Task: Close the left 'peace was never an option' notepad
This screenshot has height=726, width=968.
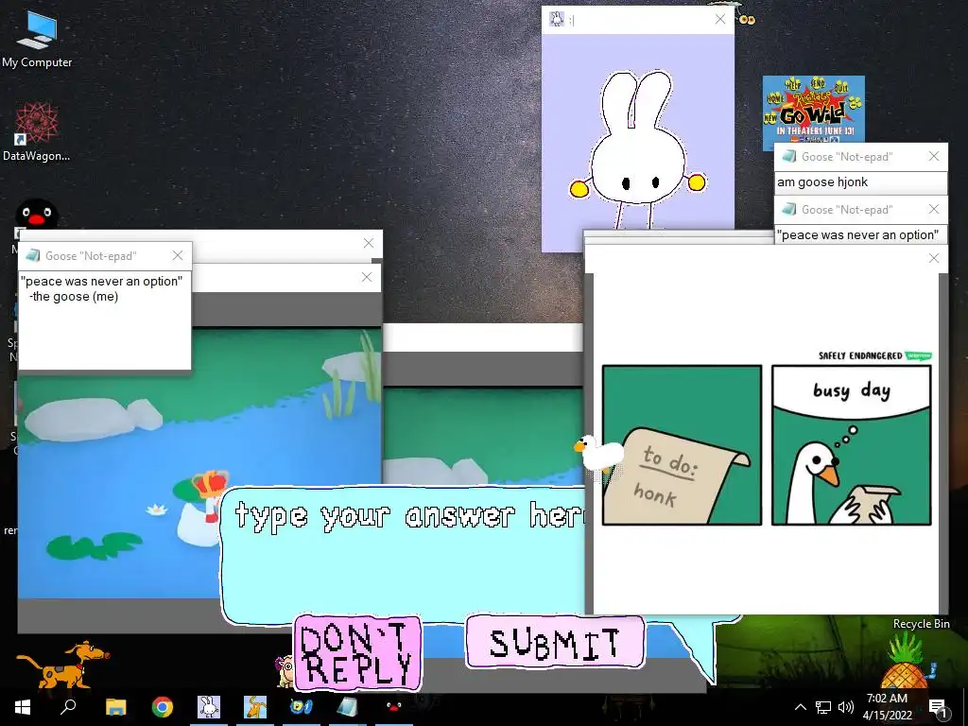Action: pos(178,255)
